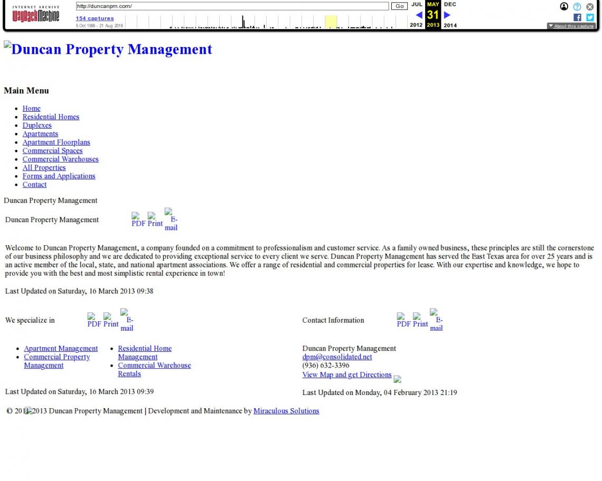Go to previous capture arrow
The width and height of the screenshot is (602, 481).
[x=419, y=15]
